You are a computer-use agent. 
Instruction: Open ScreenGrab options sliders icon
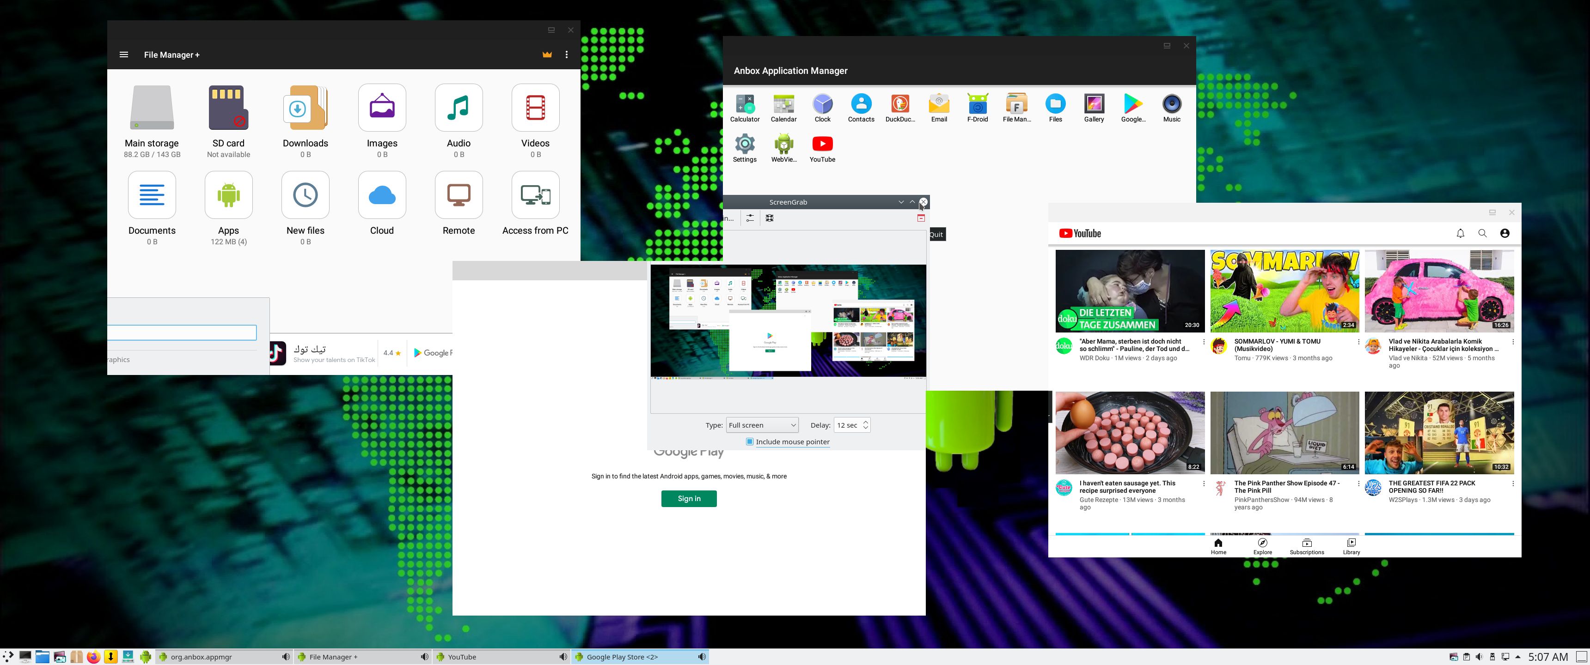750,218
